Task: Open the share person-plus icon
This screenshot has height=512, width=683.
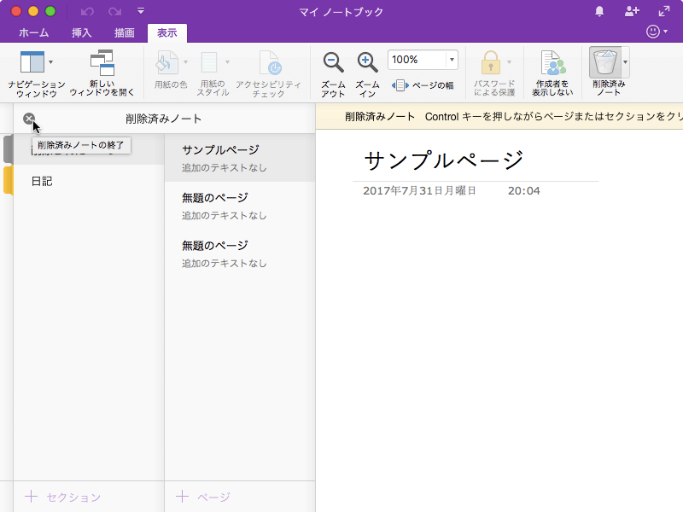Action: point(632,11)
